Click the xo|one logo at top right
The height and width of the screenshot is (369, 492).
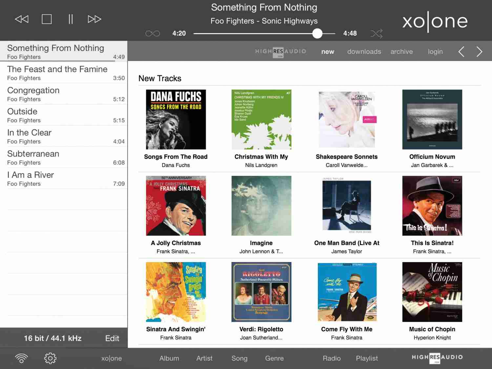click(x=435, y=21)
